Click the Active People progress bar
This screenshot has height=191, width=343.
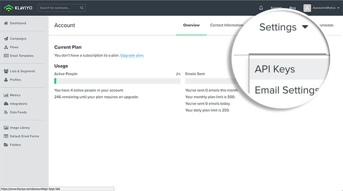point(117,81)
